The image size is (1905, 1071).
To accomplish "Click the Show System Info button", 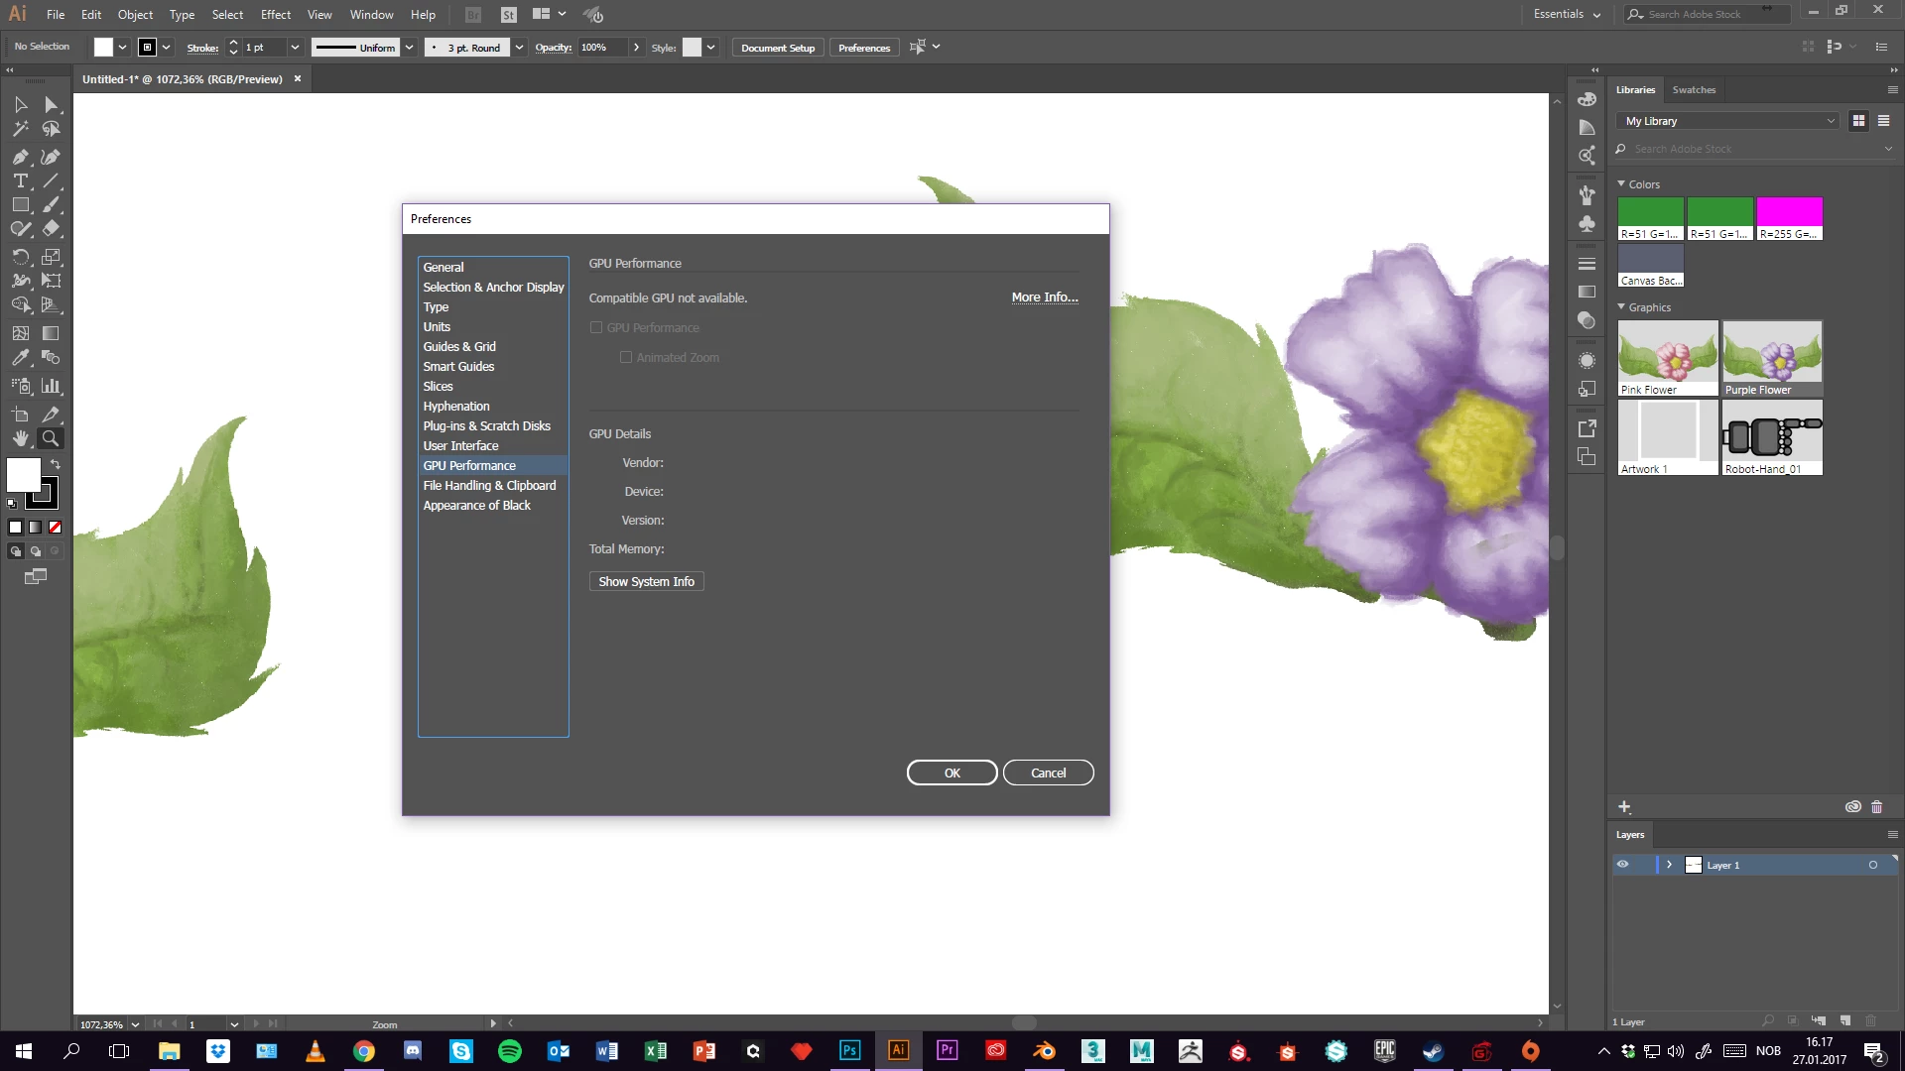I will tap(646, 582).
